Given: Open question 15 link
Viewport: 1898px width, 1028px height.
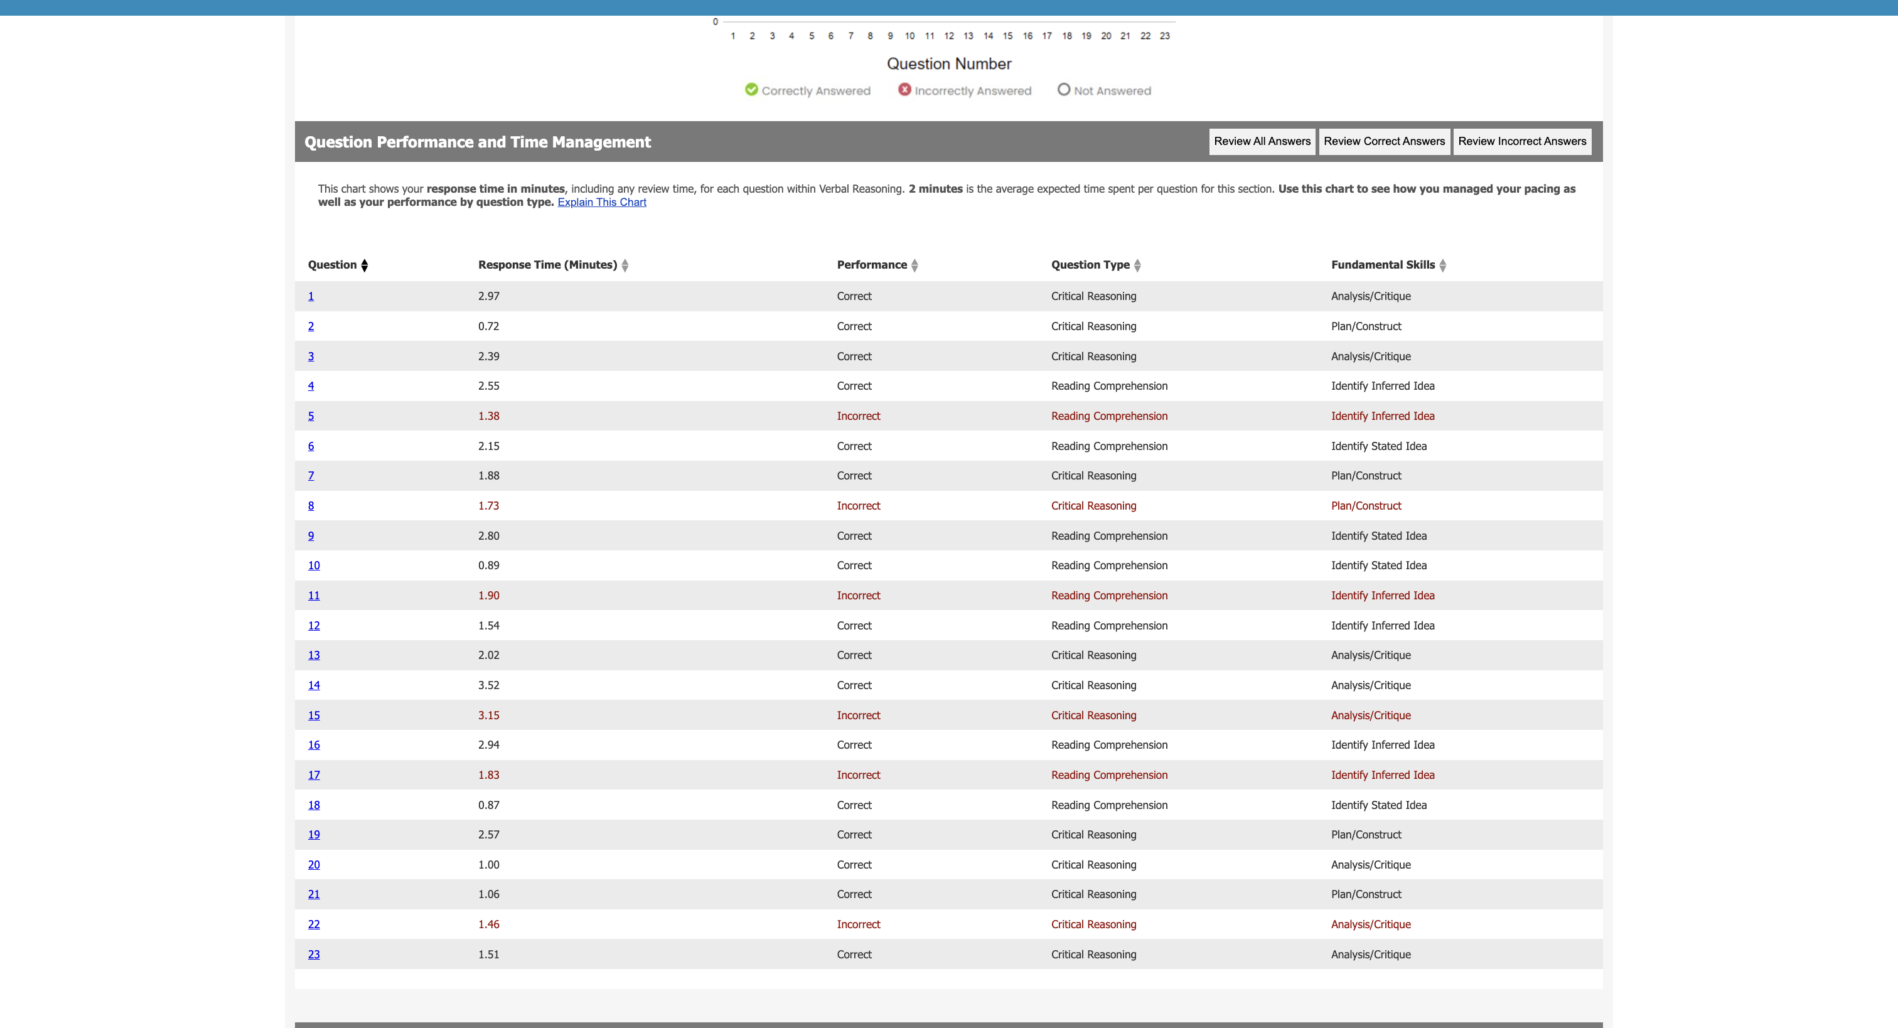Looking at the screenshot, I should tap(314, 715).
